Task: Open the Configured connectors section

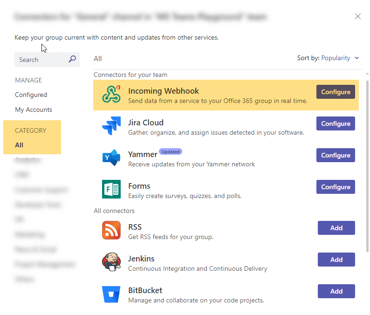Action: click(x=31, y=95)
